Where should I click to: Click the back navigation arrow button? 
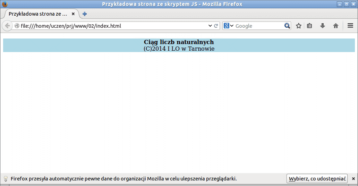(x=7, y=26)
